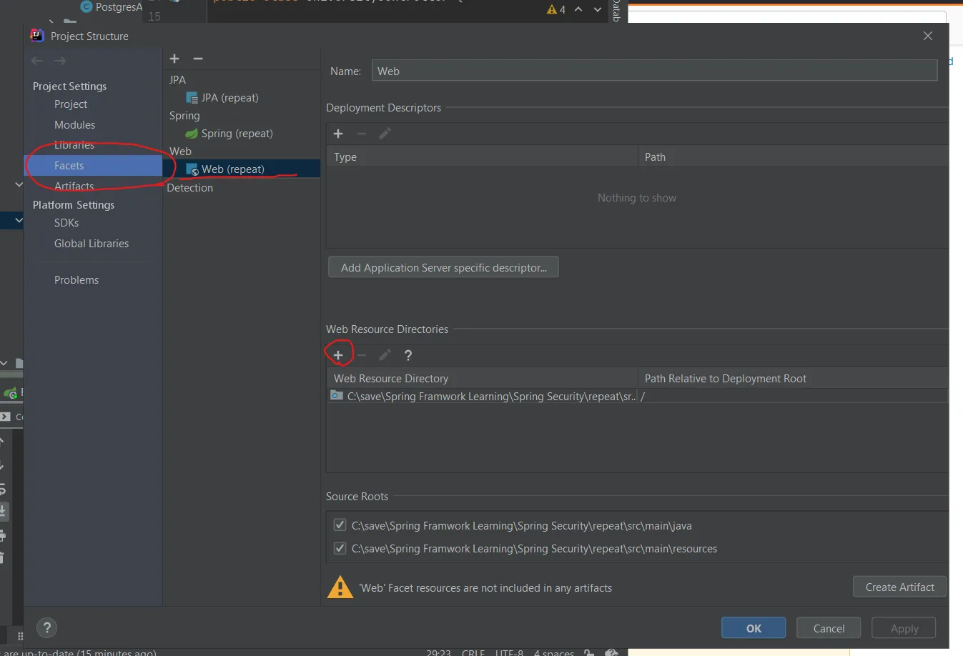Image resolution: width=963 pixels, height=656 pixels.
Task: Open the Project settings page
Action: pyautogui.click(x=71, y=104)
